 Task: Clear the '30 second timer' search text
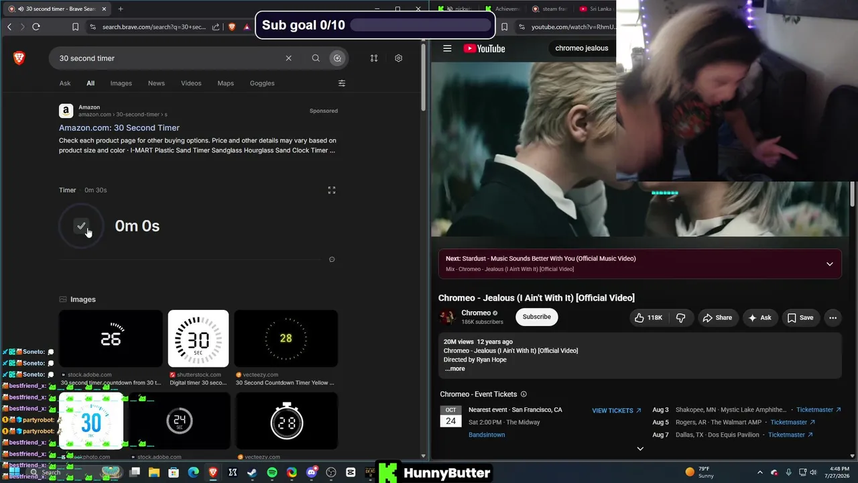point(289,58)
